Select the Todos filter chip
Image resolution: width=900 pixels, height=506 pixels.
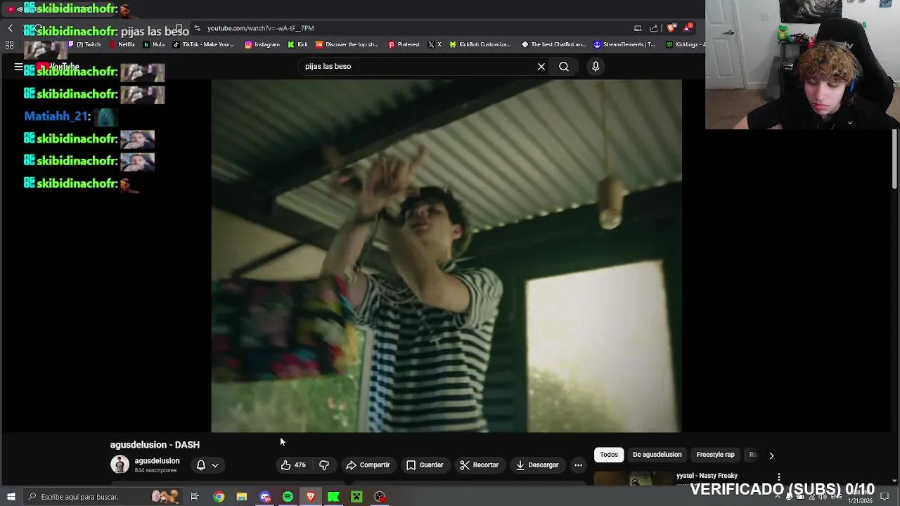click(609, 455)
